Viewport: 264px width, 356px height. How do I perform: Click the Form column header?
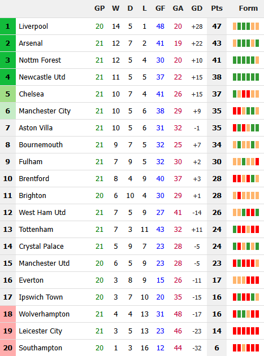coord(248,8)
